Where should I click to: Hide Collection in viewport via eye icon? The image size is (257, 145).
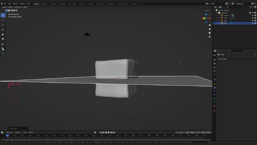click(x=253, y=13)
